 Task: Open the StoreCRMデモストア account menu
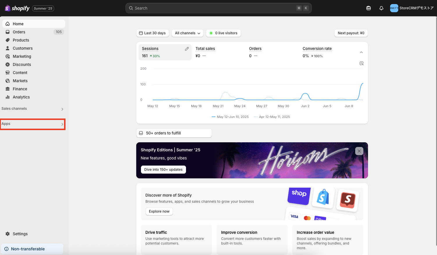tap(412, 8)
